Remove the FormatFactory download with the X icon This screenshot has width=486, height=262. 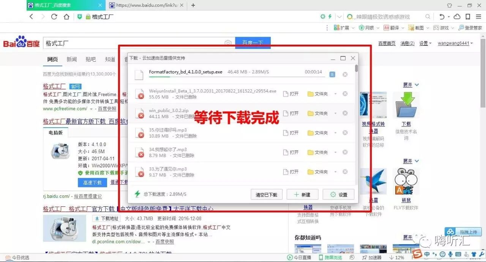tap(345, 74)
